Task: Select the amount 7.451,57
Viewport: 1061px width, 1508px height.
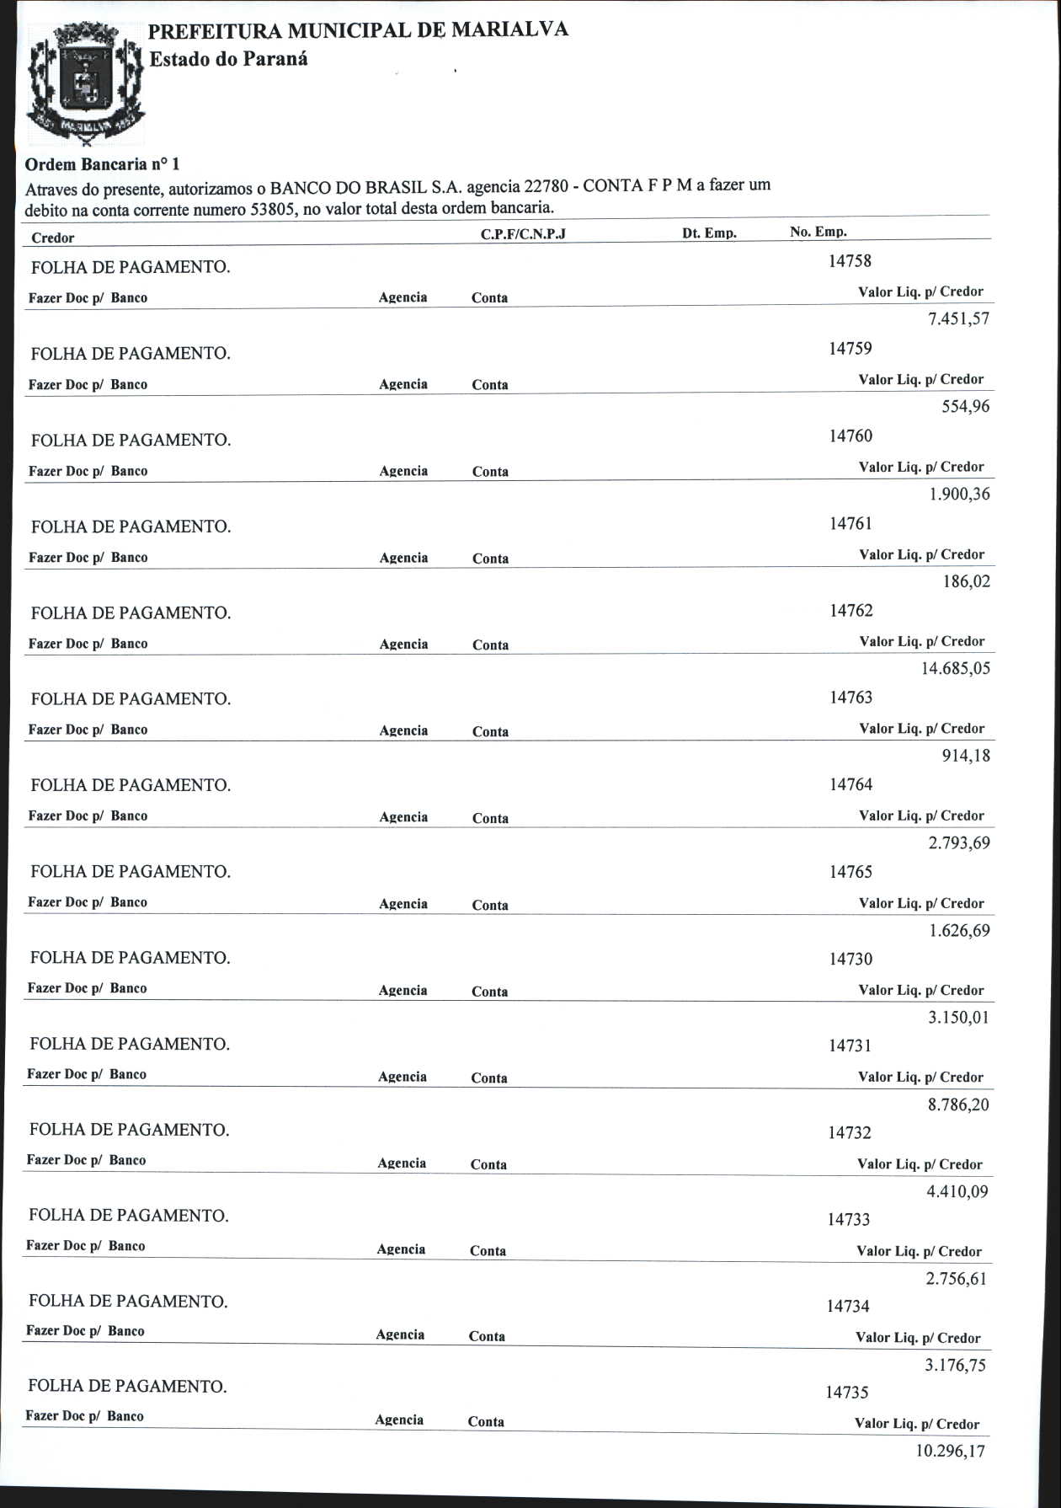Action: click(958, 319)
